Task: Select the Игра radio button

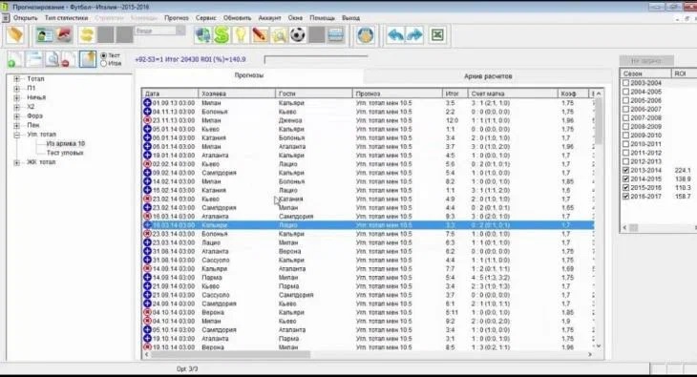Action: pos(103,64)
